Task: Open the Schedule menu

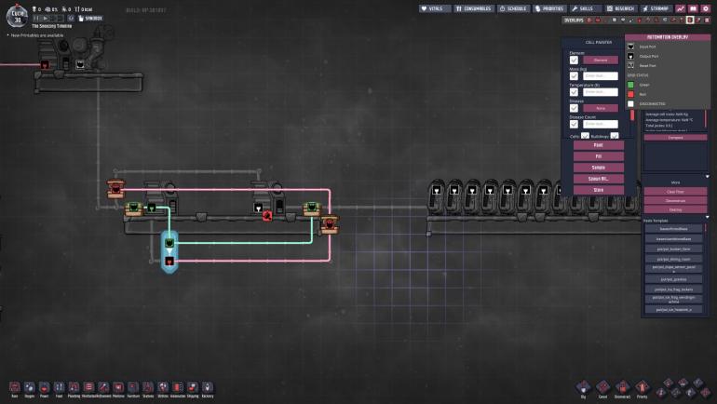Action: click(x=514, y=8)
